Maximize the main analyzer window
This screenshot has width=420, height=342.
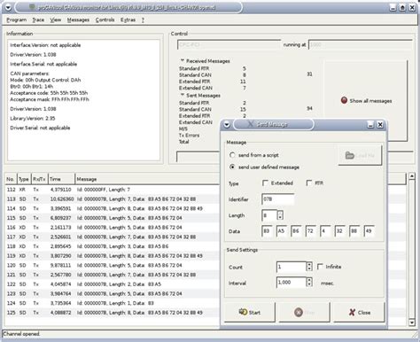click(402, 7)
